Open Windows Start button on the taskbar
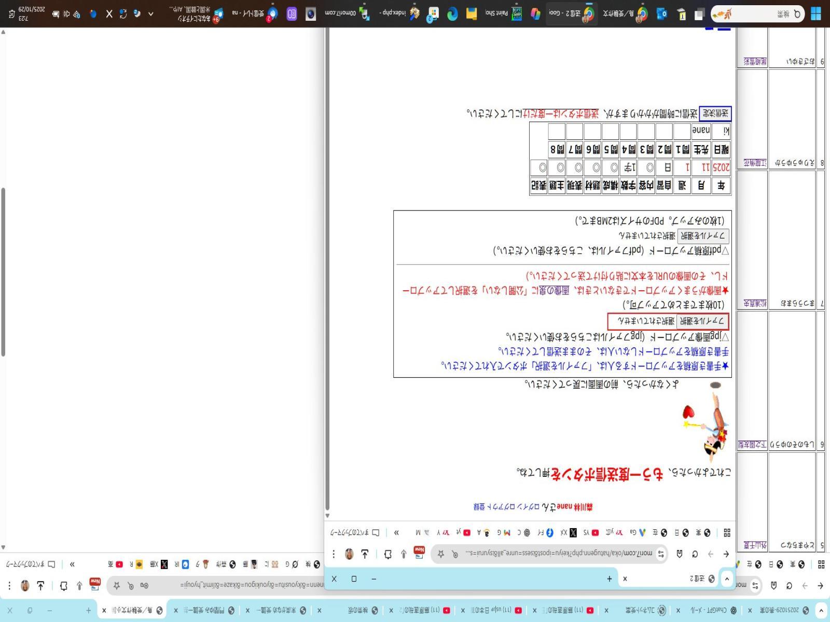This screenshot has width=830, height=622. pyautogui.click(x=816, y=14)
